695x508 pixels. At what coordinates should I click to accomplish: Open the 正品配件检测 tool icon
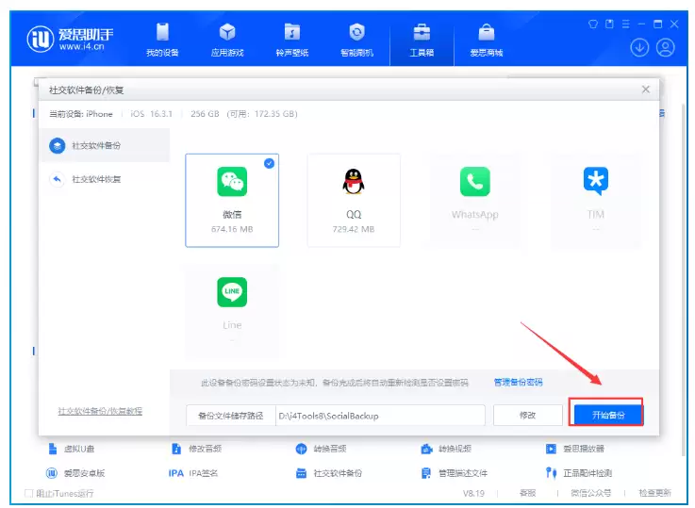pyautogui.click(x=551, y=473)
